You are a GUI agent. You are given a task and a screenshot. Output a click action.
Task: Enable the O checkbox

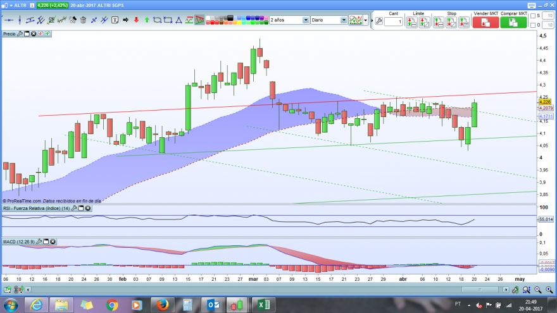tap(533, 25)
